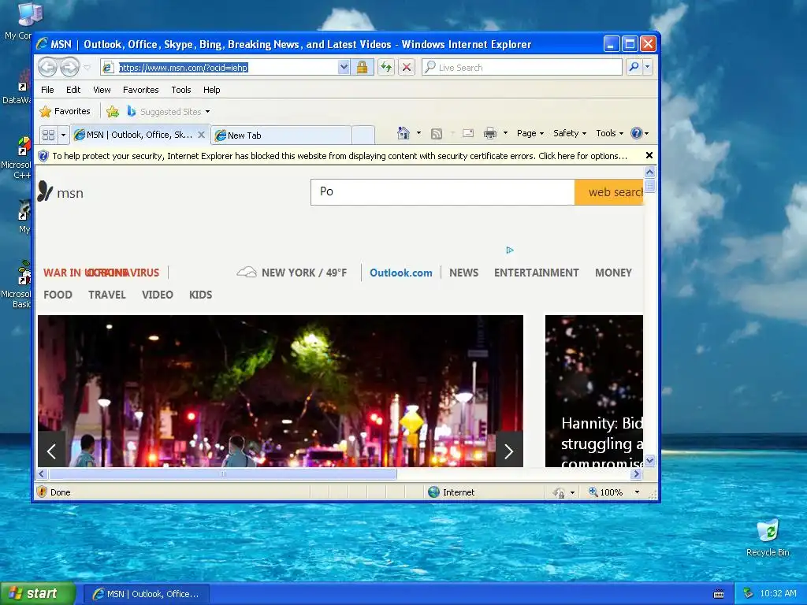Open the Home dropdown arrow
The image size is (807, 605).
point(418,133)
